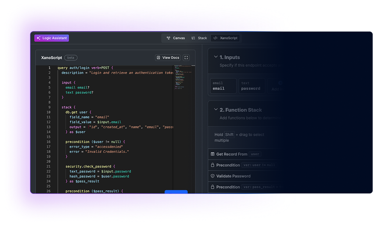Open View Docs for XanoScript

(x=168, y=58)
